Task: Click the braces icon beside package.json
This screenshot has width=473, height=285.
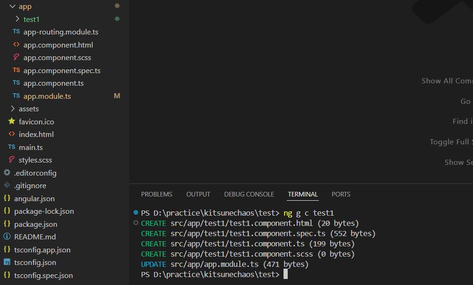Action: click(6, 224)
